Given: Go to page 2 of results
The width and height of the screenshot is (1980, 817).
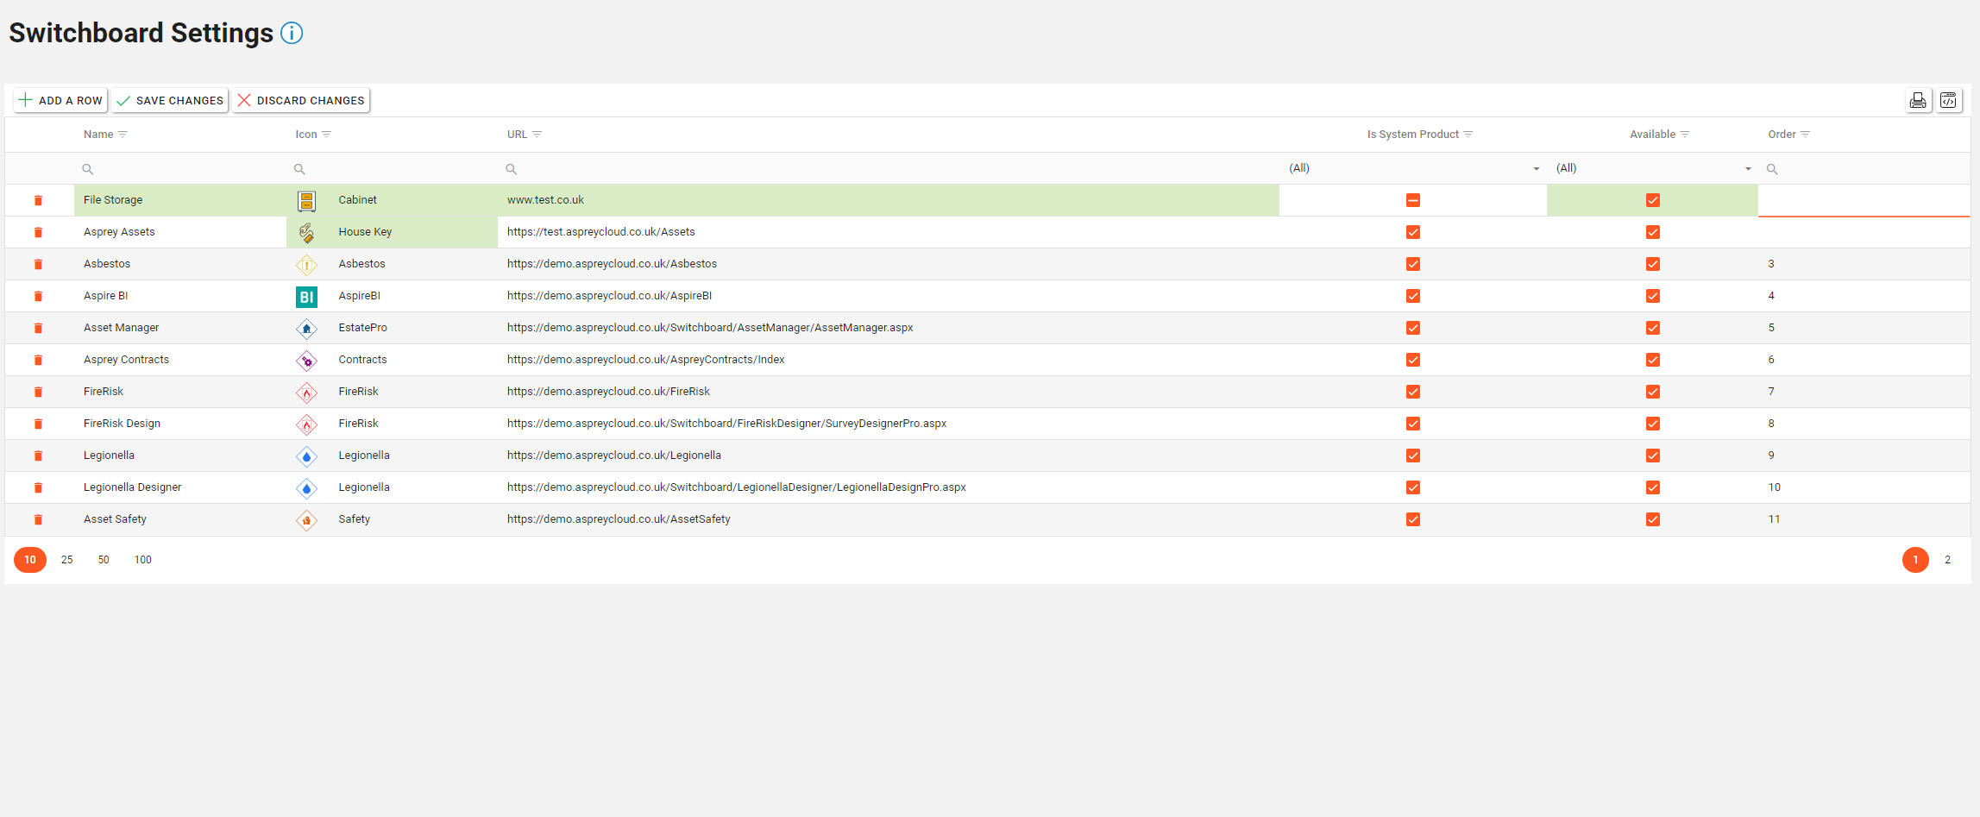Looking at the screenshot, I should [x=1947, y=560].
